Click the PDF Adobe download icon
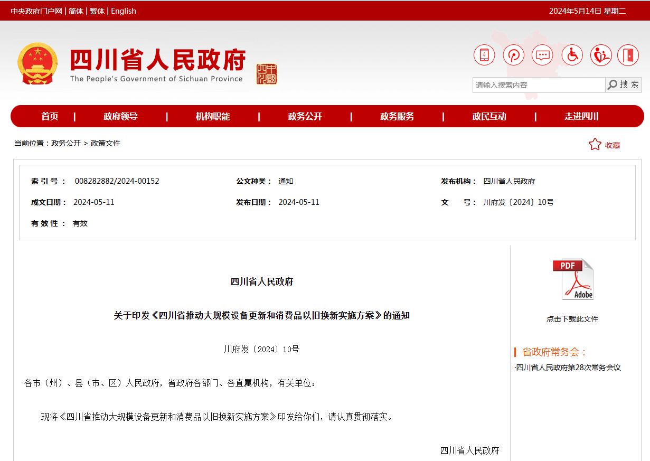Screen dimensions: 650x461 coord(573,279)
